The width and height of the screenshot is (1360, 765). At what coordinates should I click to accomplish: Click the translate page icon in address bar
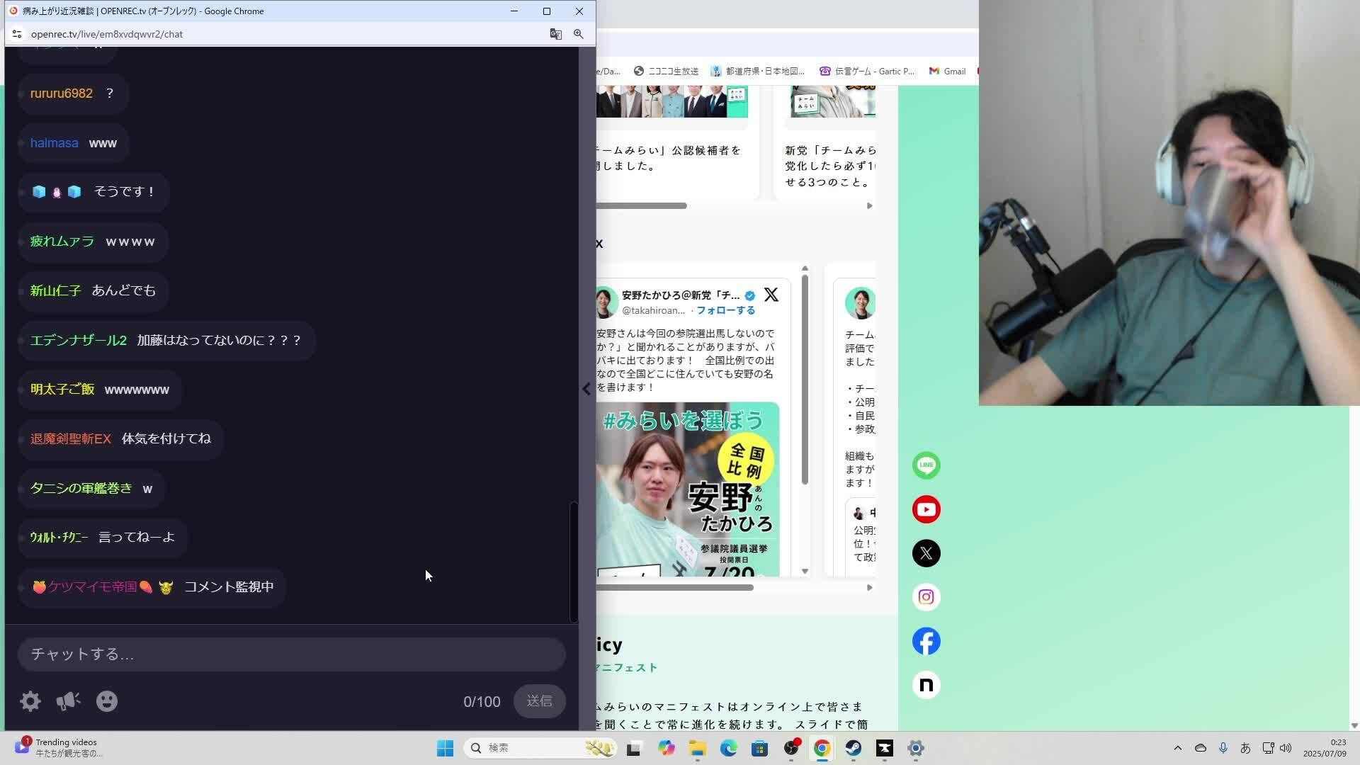[x=556, y=34]
